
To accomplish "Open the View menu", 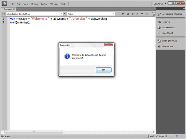I will pos(26,4).
